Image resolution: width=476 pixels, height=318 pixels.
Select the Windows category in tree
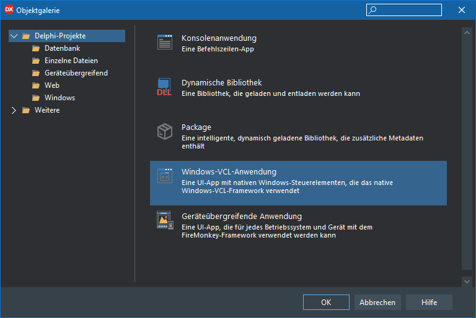[59, 98]
